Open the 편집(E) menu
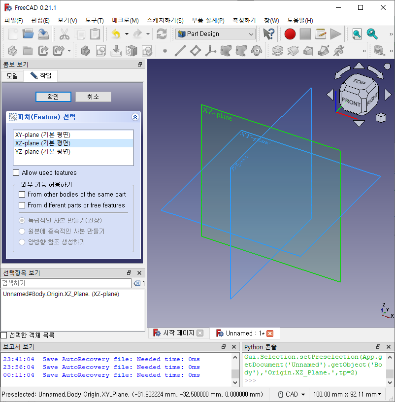 pyautogui.click(x=40, y=20)
